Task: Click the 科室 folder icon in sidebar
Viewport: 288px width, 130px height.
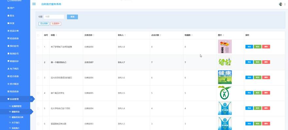Action: click(x=9, y=23)
